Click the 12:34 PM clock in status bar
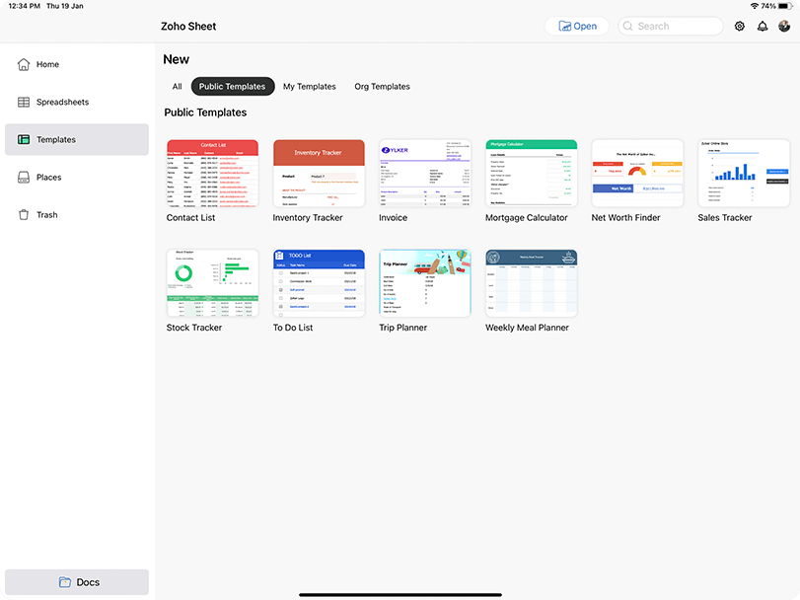The width and height of the screenshot is (800, 600). point(24,6)
